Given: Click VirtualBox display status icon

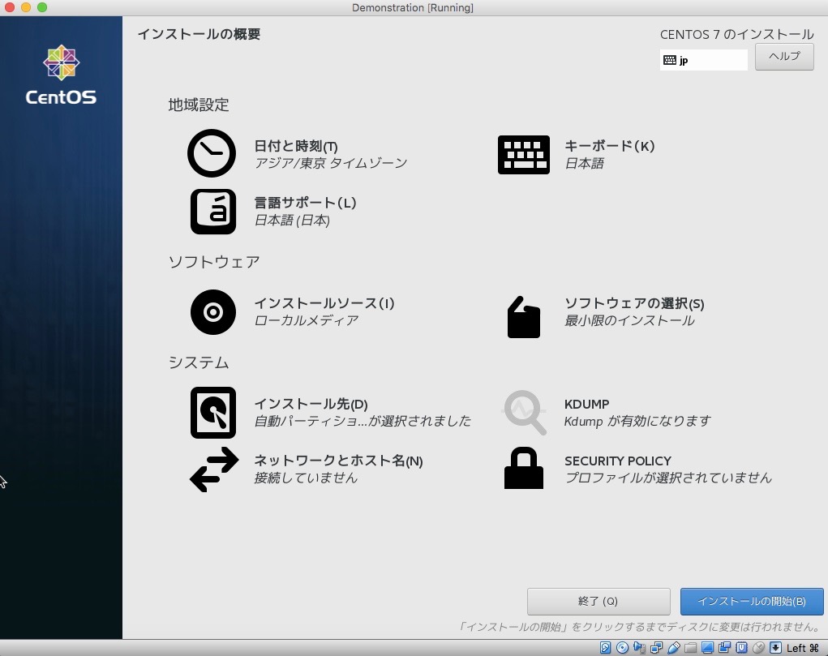Looking at the screenshot, I should [707, 648].
